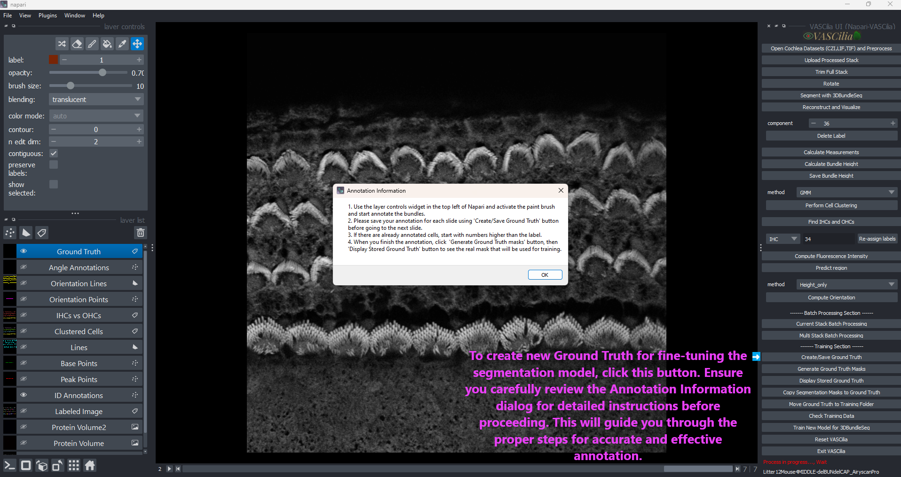Click Create/Save Ground Truth button
Viewport: 901px width, 477px height.
click(x=831, y=357)
